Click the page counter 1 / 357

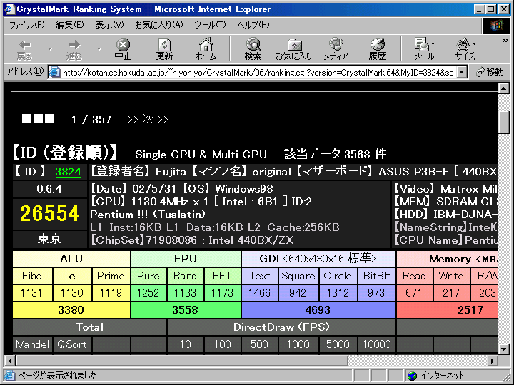coord(91,120)
